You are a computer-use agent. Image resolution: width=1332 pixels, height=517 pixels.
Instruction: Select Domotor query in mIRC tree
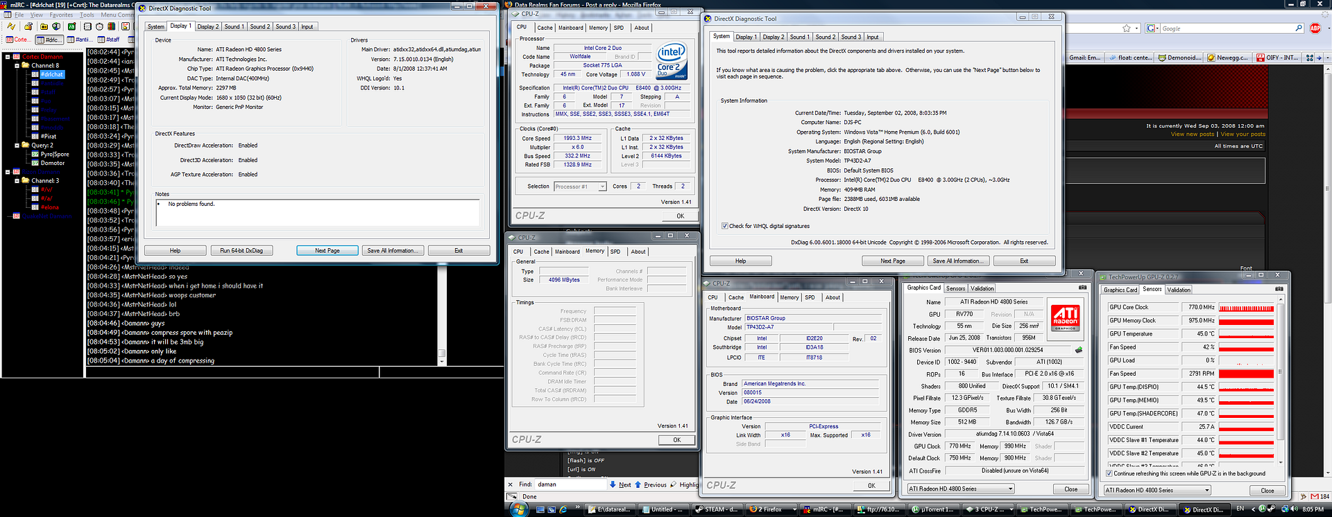[53, 164]
